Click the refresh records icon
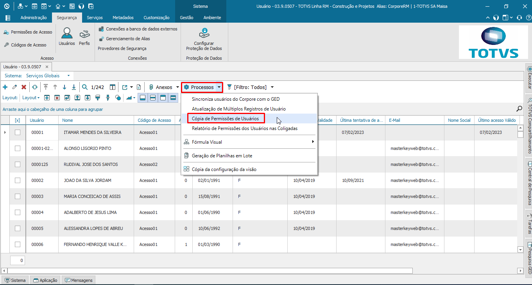532x285 pixels. (35, 87)
